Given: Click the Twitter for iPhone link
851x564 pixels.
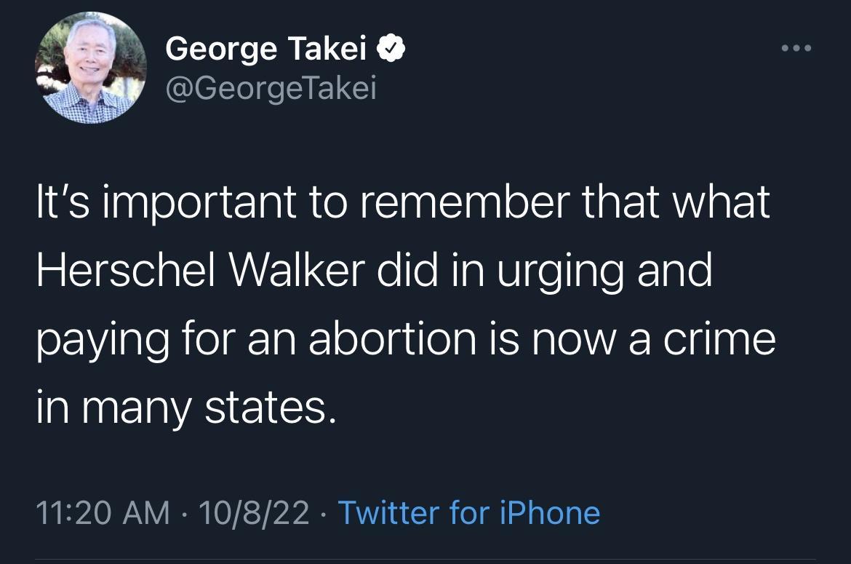Looking at the screenshot, I should [468, 513].
